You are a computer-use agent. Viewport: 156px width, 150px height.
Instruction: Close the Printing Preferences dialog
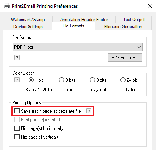click(150, 6)
